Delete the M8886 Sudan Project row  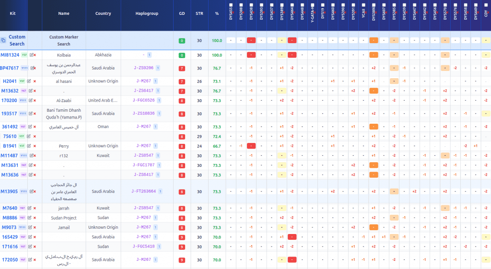[x=35, y=218]
